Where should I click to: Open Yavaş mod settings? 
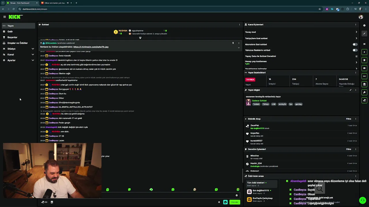pos(301,32)
